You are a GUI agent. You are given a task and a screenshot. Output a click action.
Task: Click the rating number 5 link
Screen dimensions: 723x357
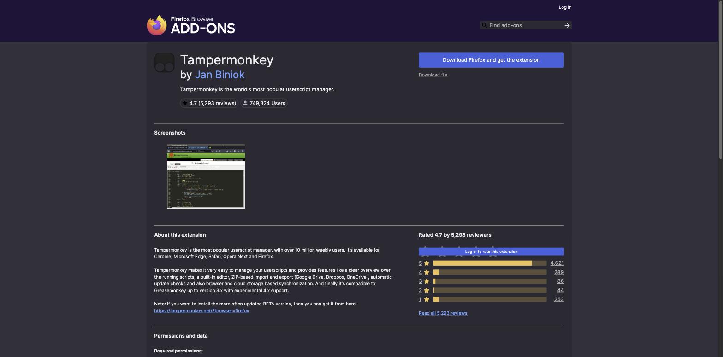[420, 263]
